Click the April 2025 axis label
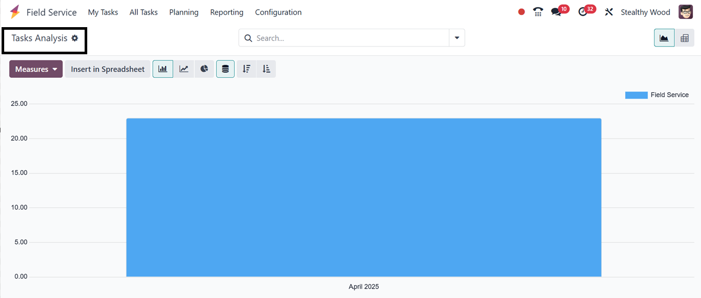701x298 pixels. click(364, 287)
